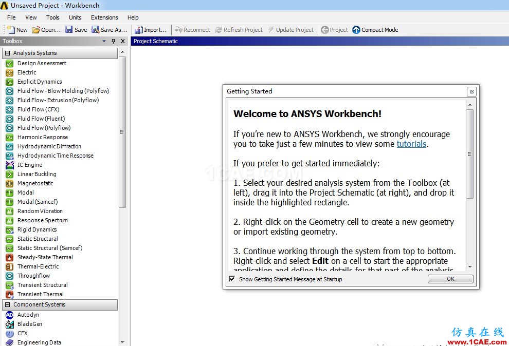This screenshot has height=346, width=509.
Task: Click Toolbox scrollbar up arrow
Action: (x=122, y=52)
